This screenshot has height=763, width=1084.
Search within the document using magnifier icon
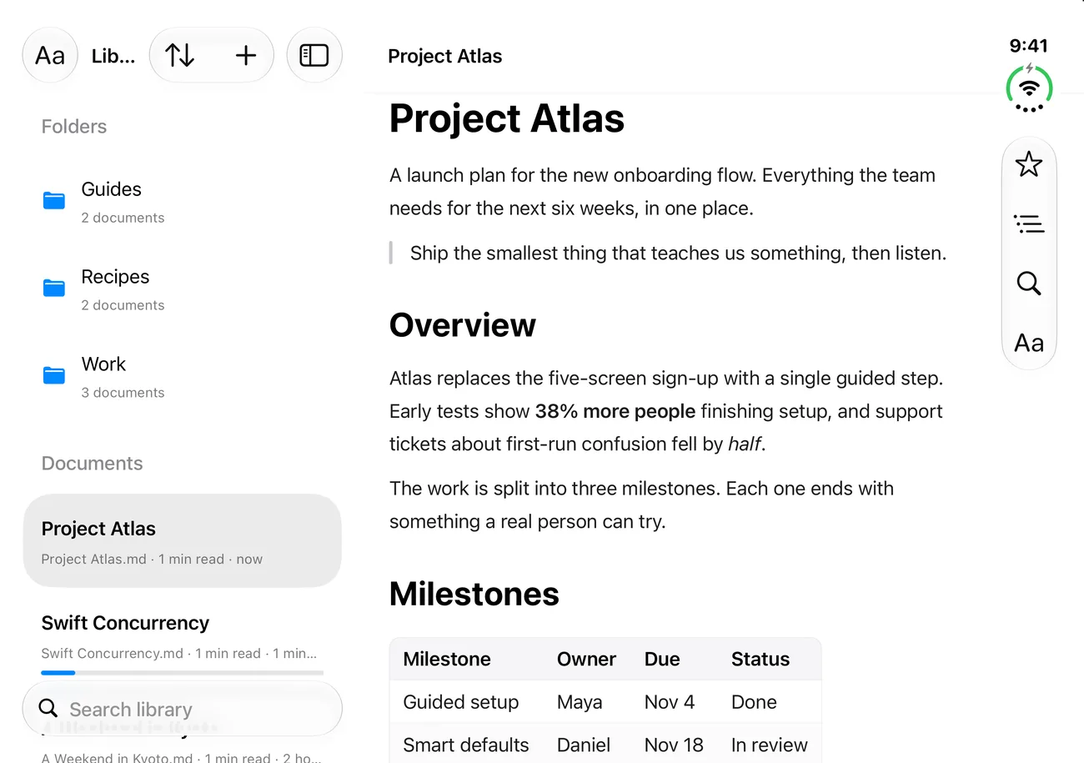click(x=1029, y=284)
